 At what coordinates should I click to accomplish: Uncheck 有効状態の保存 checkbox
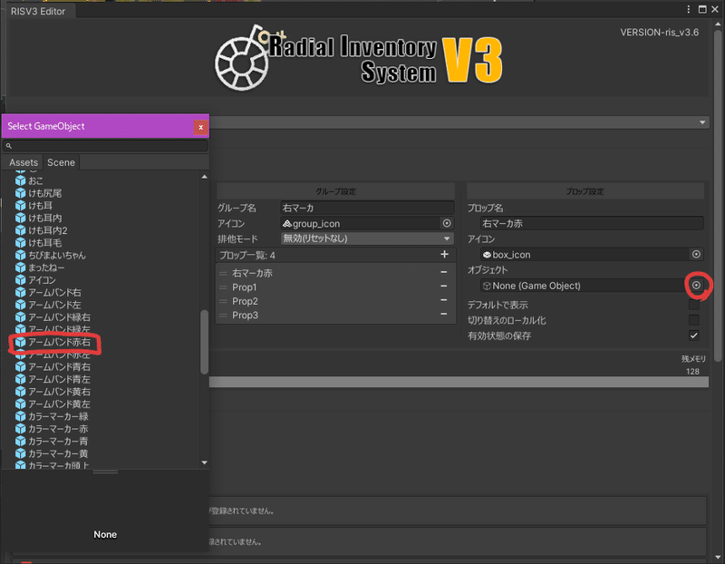pos(693,335)
